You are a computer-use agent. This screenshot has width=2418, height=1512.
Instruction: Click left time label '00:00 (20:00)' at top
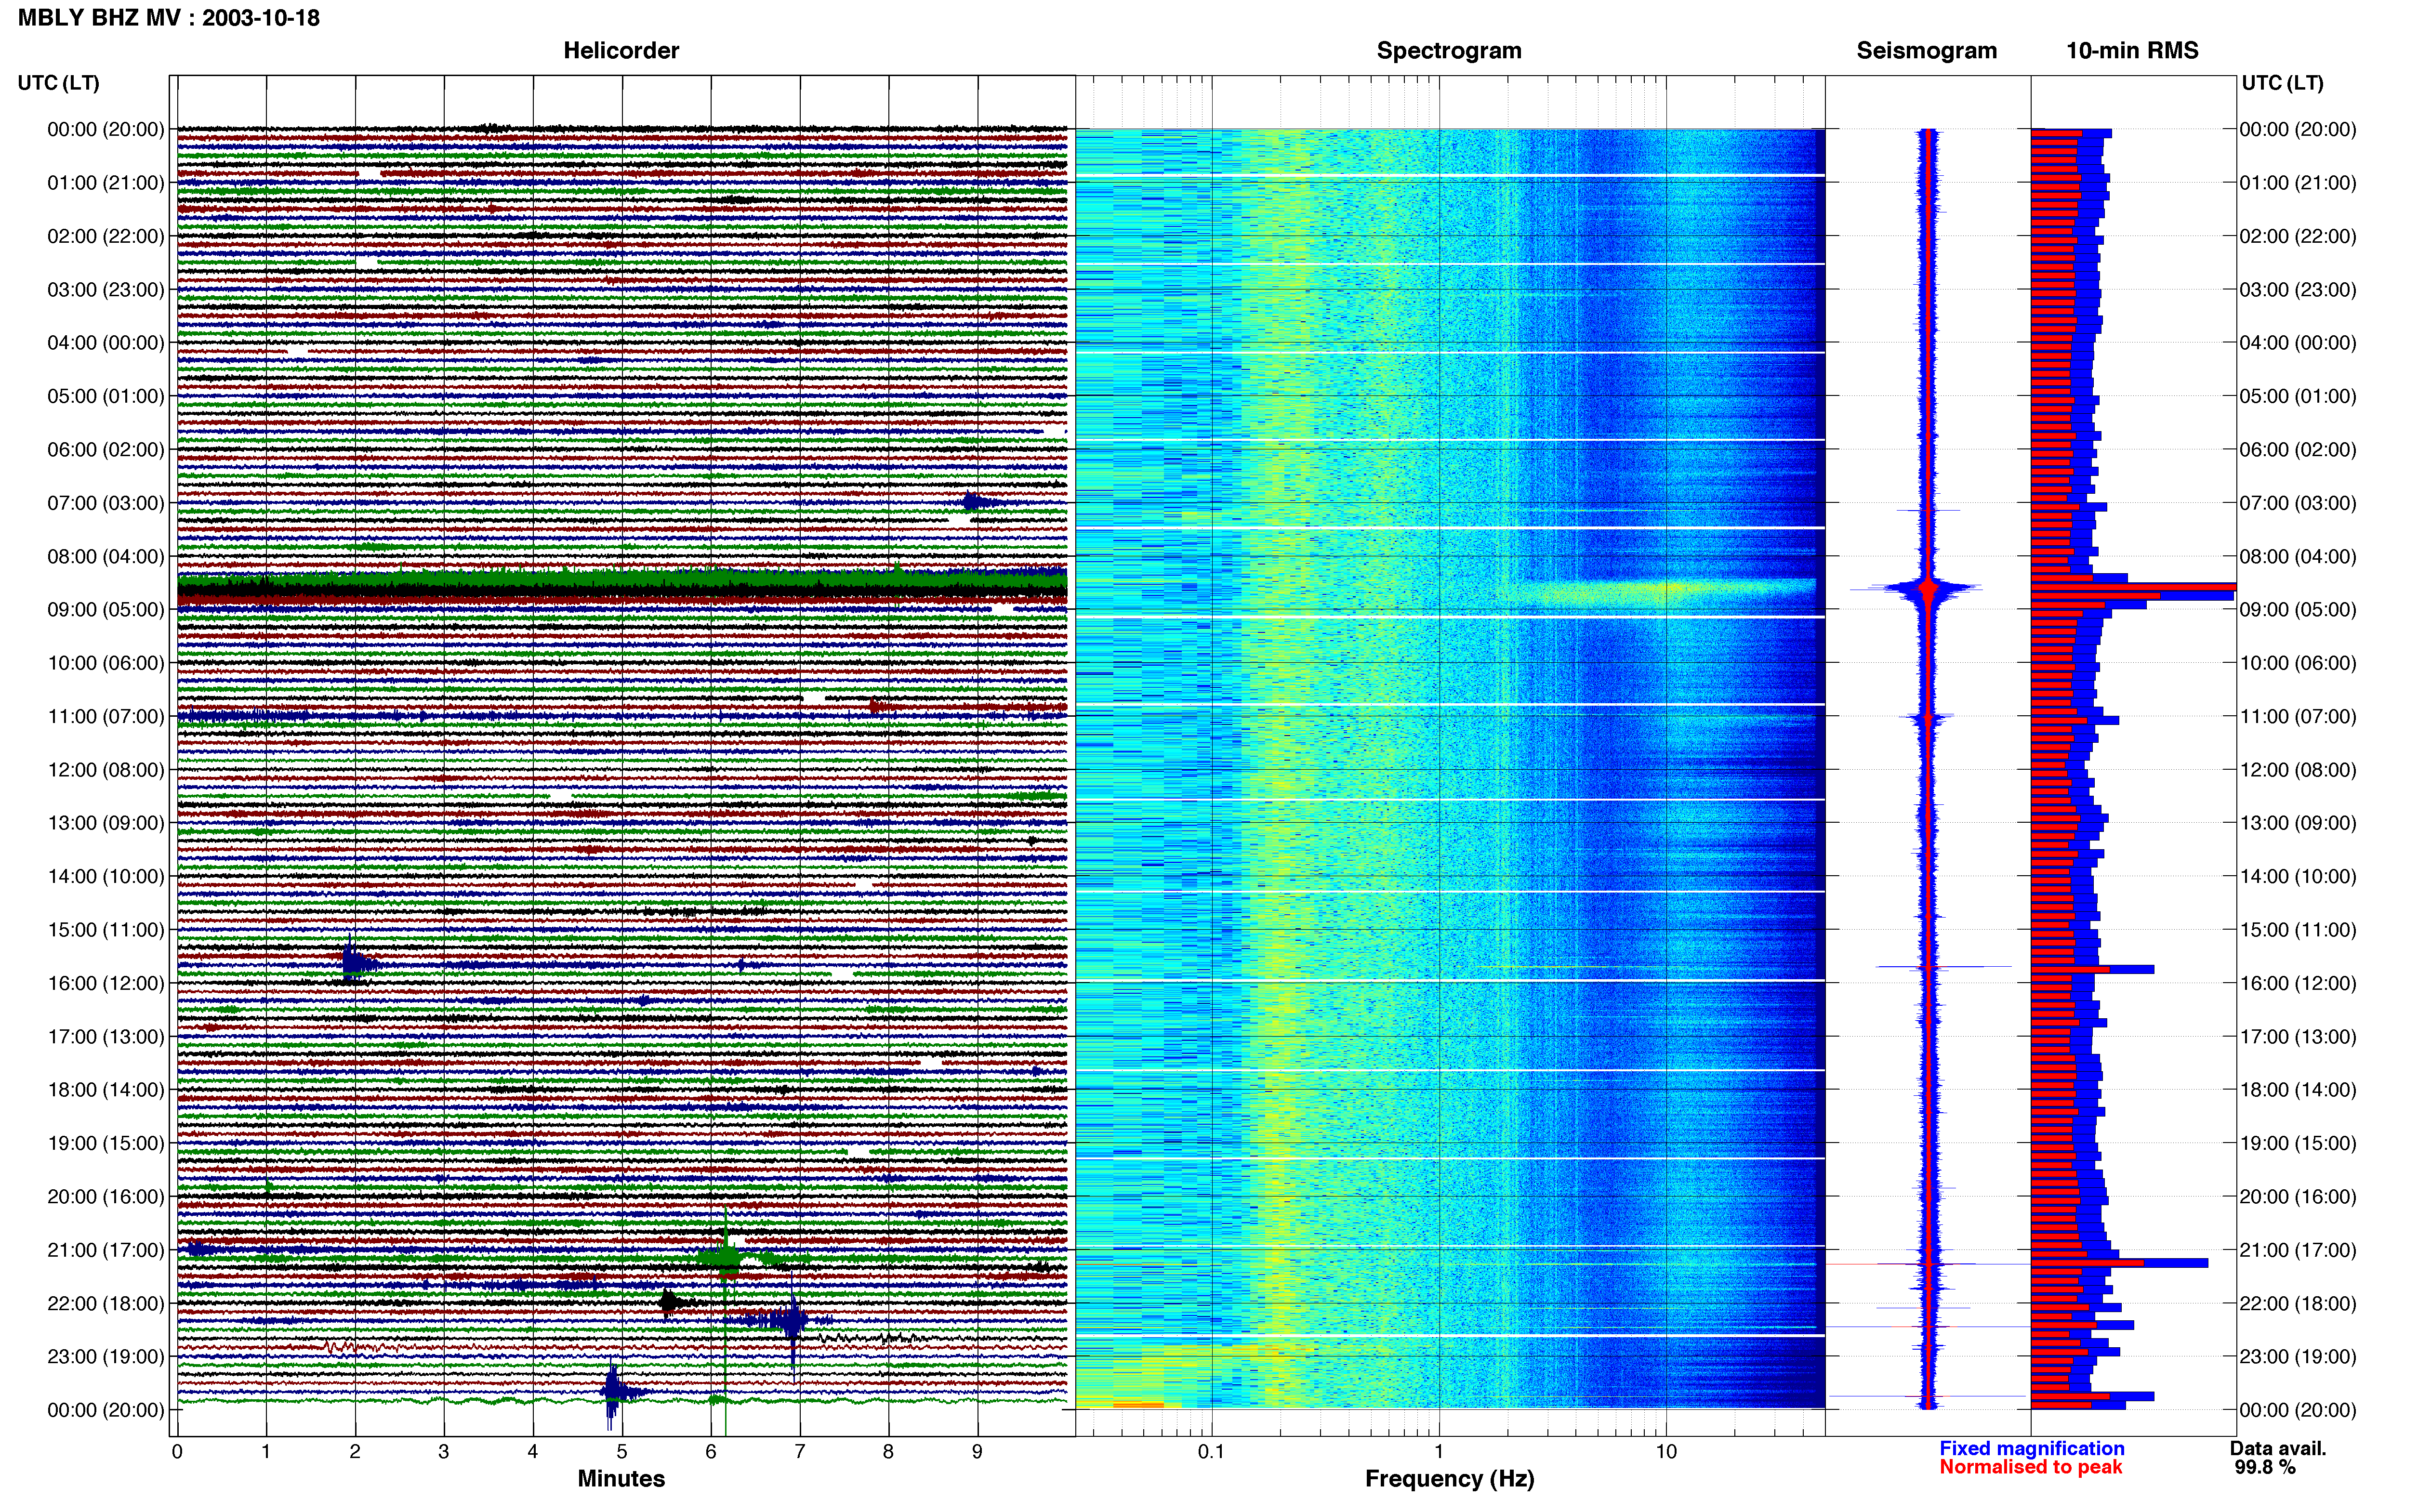(106, 129)
